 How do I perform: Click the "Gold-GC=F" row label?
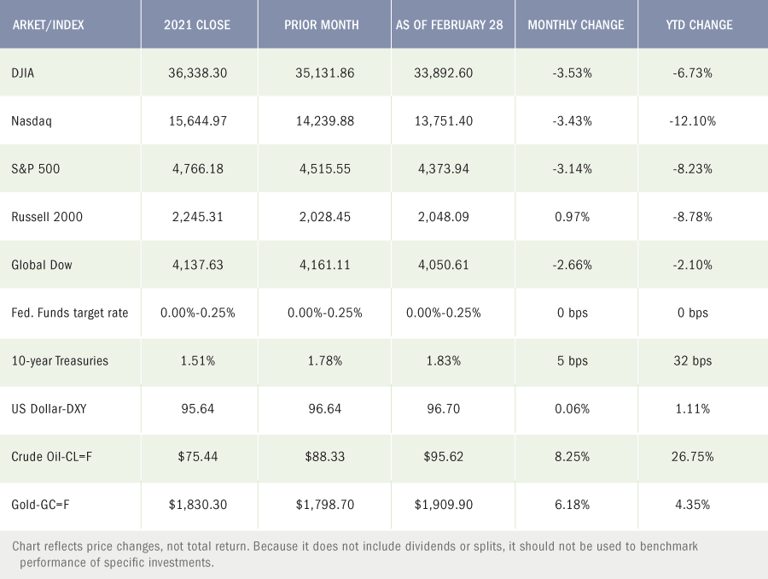coord(40,505)
